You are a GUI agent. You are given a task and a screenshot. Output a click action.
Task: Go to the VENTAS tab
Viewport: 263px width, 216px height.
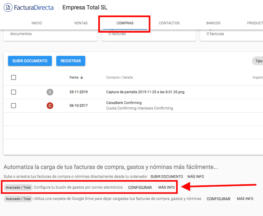[81, 23]
